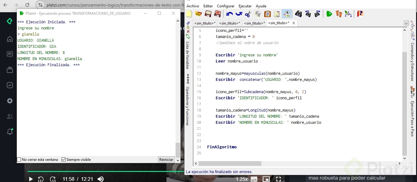Change the 1.25x playback speed
Image resolution: width=417 pixels, height=182 pixels.
(242, 179)
